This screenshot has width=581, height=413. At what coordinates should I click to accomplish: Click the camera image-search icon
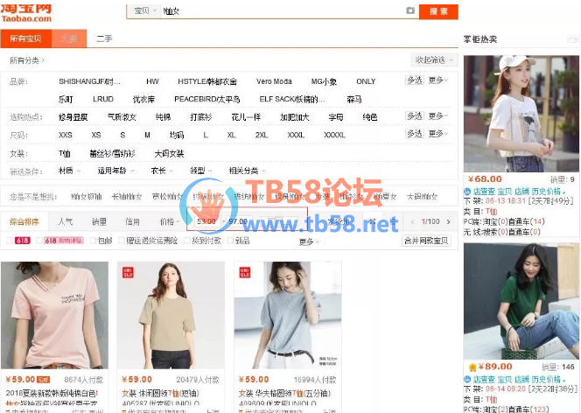(409, 11)
